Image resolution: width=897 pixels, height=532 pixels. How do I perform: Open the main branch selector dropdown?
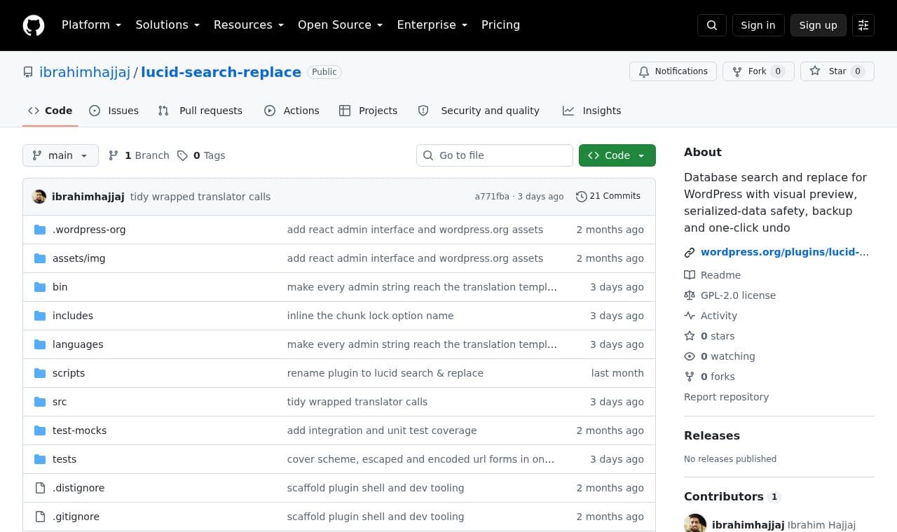[x=60, y=155]
